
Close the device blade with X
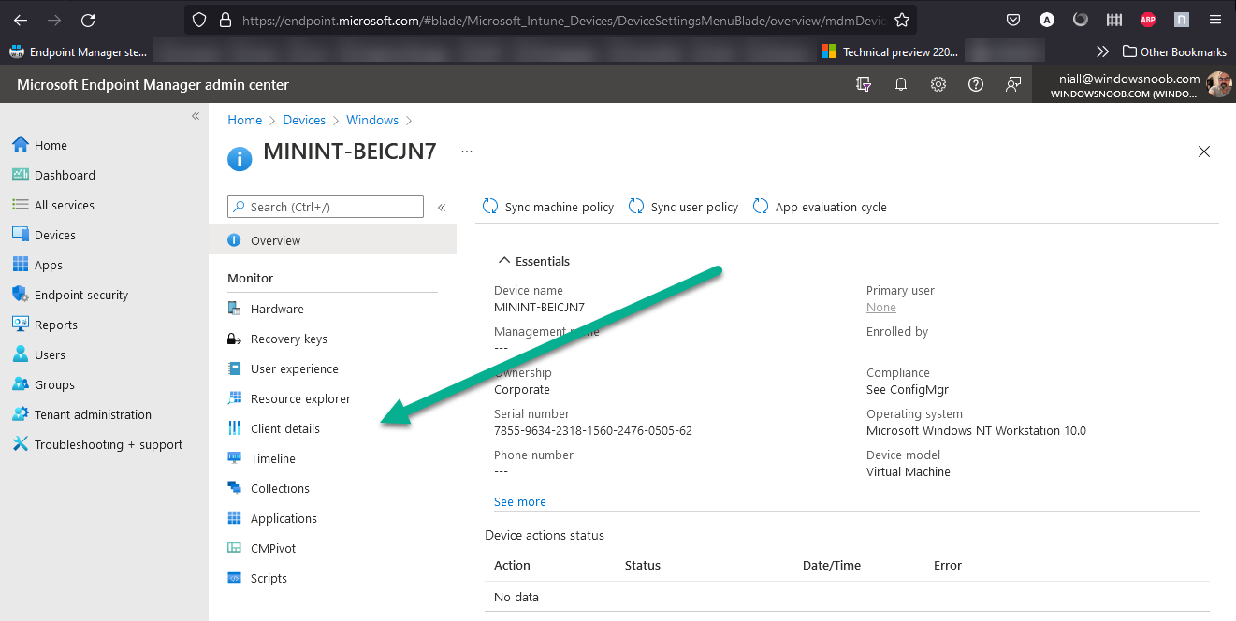pyautogui.click(x=1204, y=152)
